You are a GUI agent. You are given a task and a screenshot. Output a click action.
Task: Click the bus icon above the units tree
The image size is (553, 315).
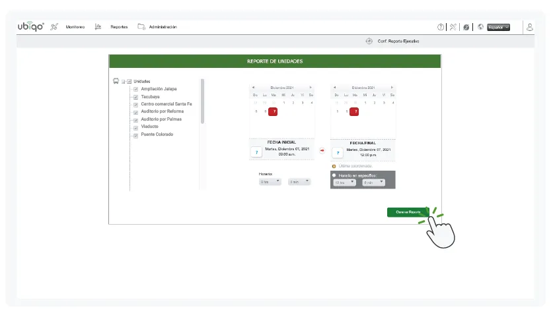pos(116,81)
